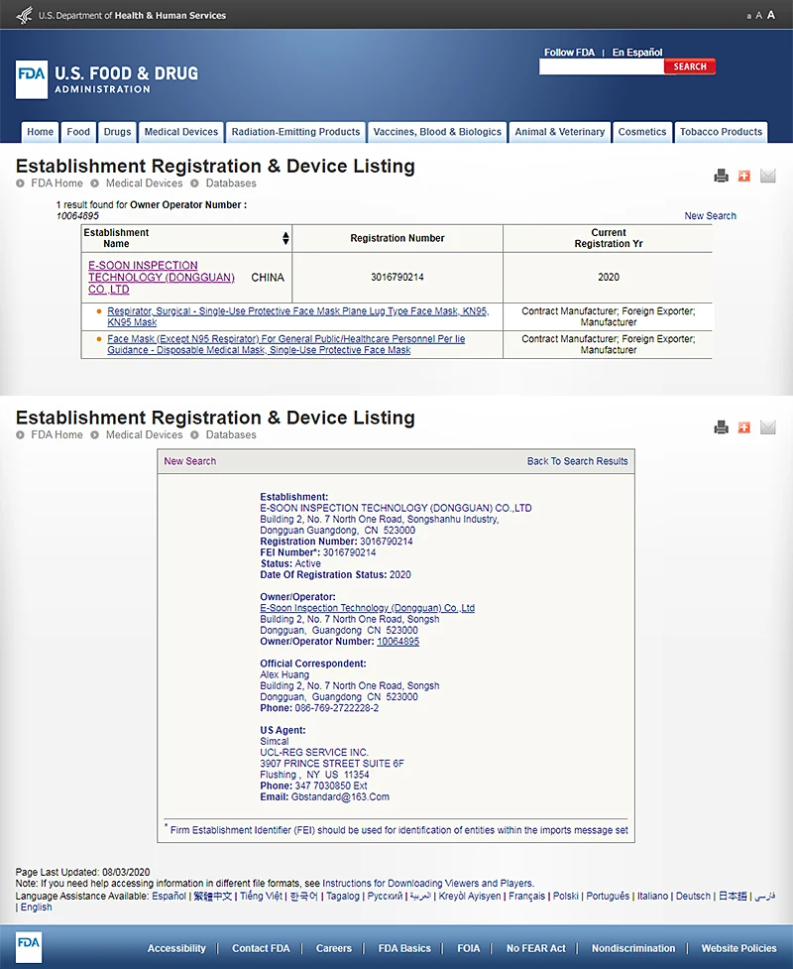Open Face Mask (Except N95 Respirator) listing
This screenshot has height=969, width=793.
coord(285,344)
